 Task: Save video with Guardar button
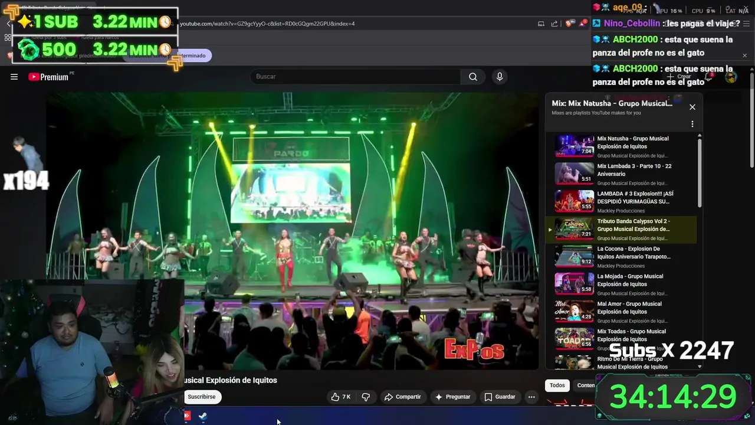pos(500,397)
